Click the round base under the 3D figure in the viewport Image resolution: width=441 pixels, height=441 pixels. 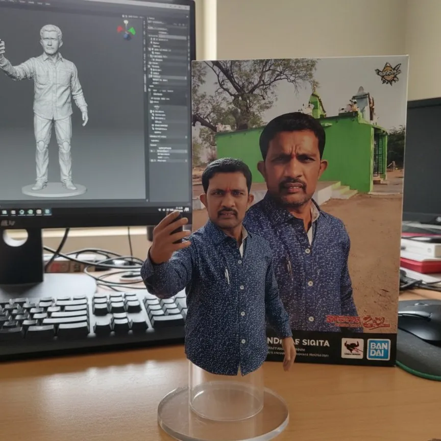54,190
